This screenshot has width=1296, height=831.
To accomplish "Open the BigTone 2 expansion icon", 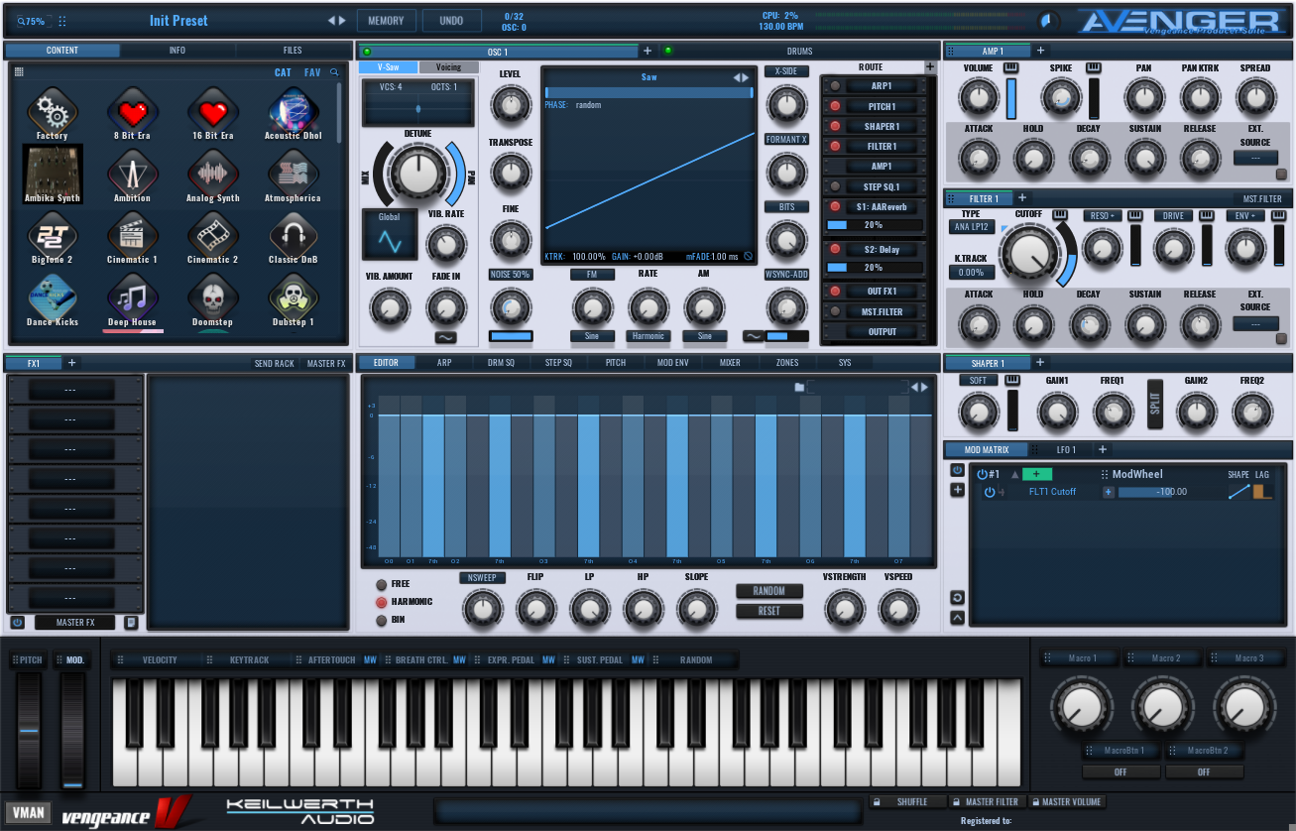I will (x=52, y=234).
